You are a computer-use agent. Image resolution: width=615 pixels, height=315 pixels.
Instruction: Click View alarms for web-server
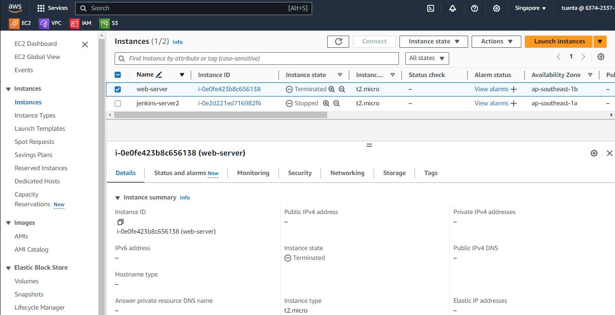[492, 89]
